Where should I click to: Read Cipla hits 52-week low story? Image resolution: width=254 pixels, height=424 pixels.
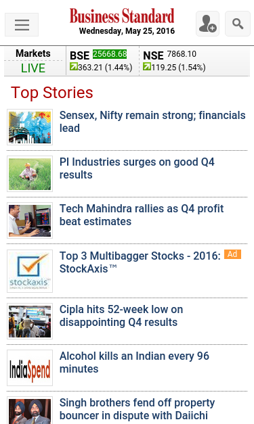point(121,316)
